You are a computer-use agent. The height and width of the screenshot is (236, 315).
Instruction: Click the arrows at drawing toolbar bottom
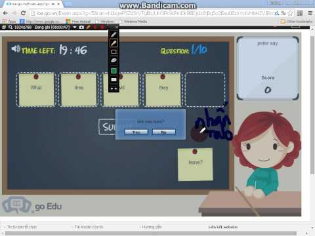click(114, 88)
